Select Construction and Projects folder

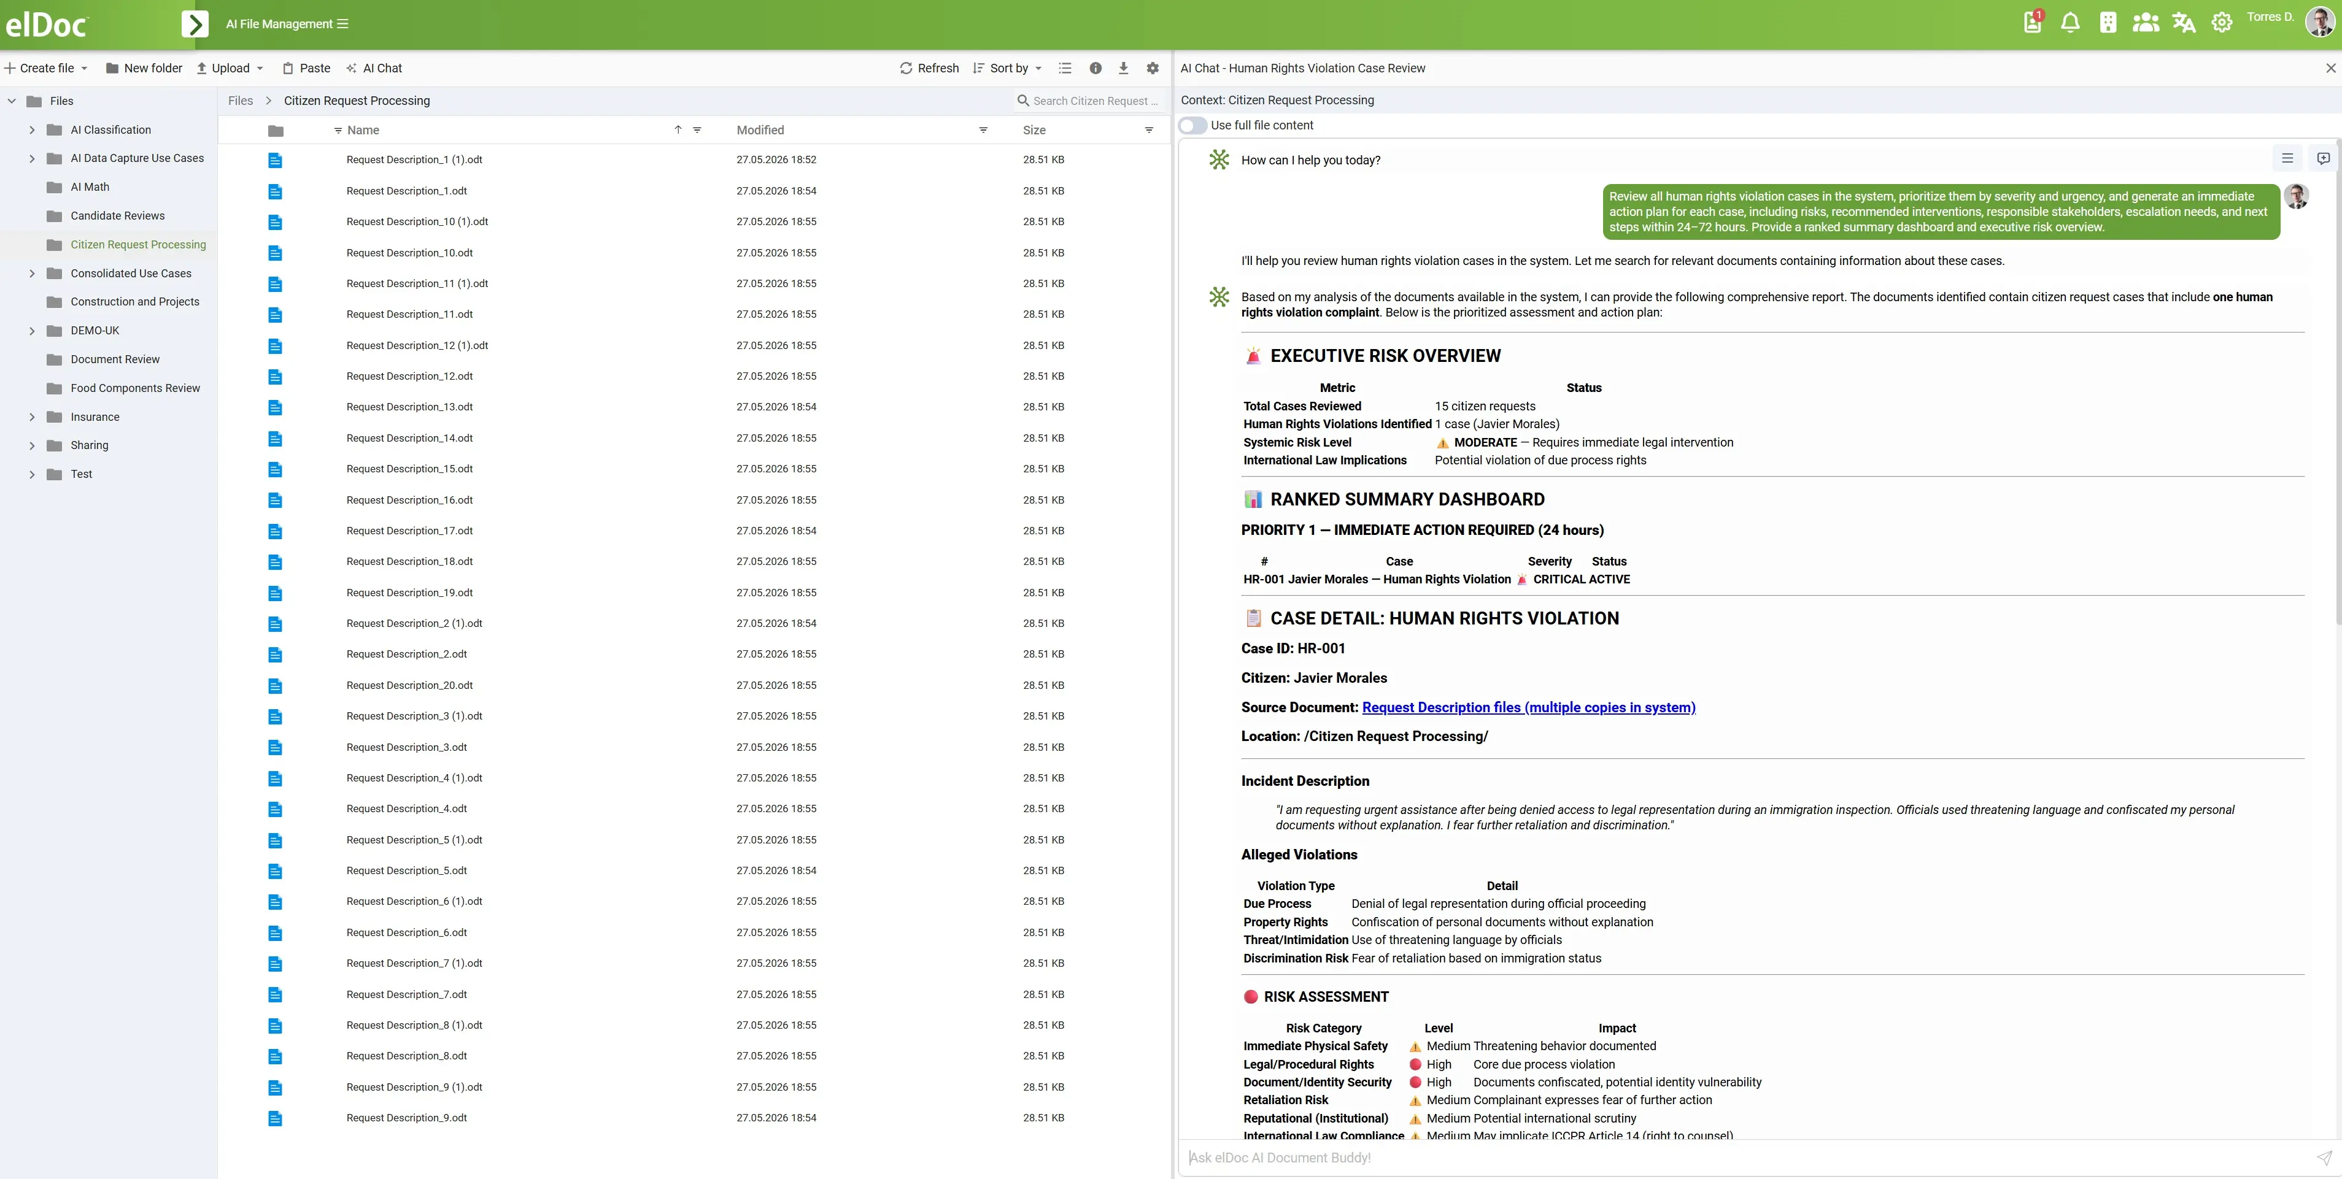[x=134, y=302]
